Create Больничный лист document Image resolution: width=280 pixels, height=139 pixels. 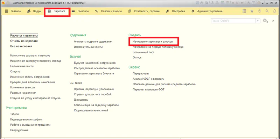click(x=143, y=52)
